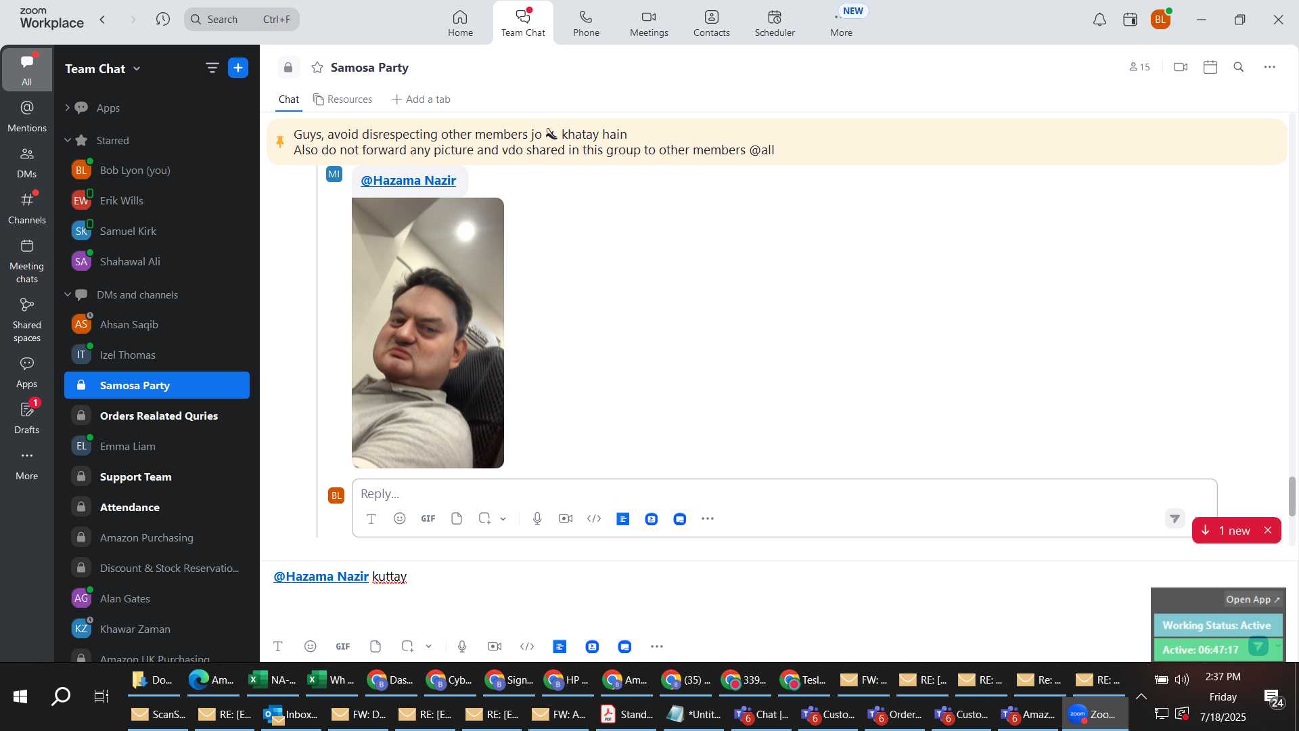Viewport: 1299px width, 731px height.
Task: View the 15 members list
Action: click(x=1139, y=67)
